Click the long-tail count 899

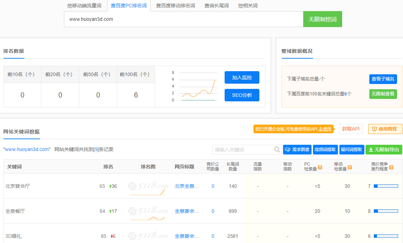pos(233,211)
